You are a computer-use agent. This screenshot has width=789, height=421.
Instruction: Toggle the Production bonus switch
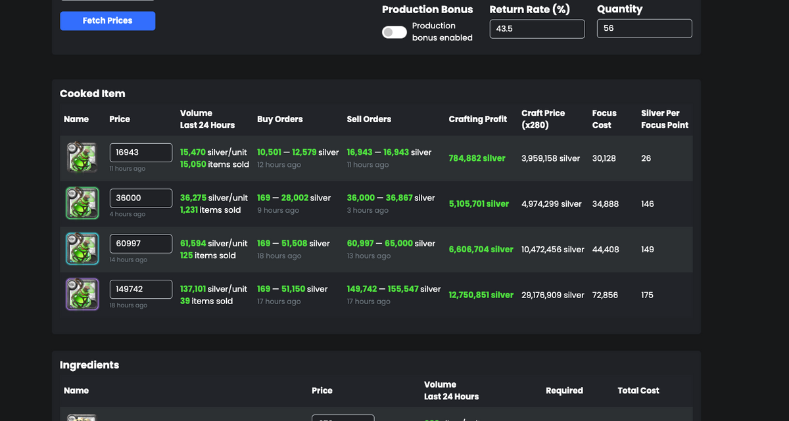394,32
